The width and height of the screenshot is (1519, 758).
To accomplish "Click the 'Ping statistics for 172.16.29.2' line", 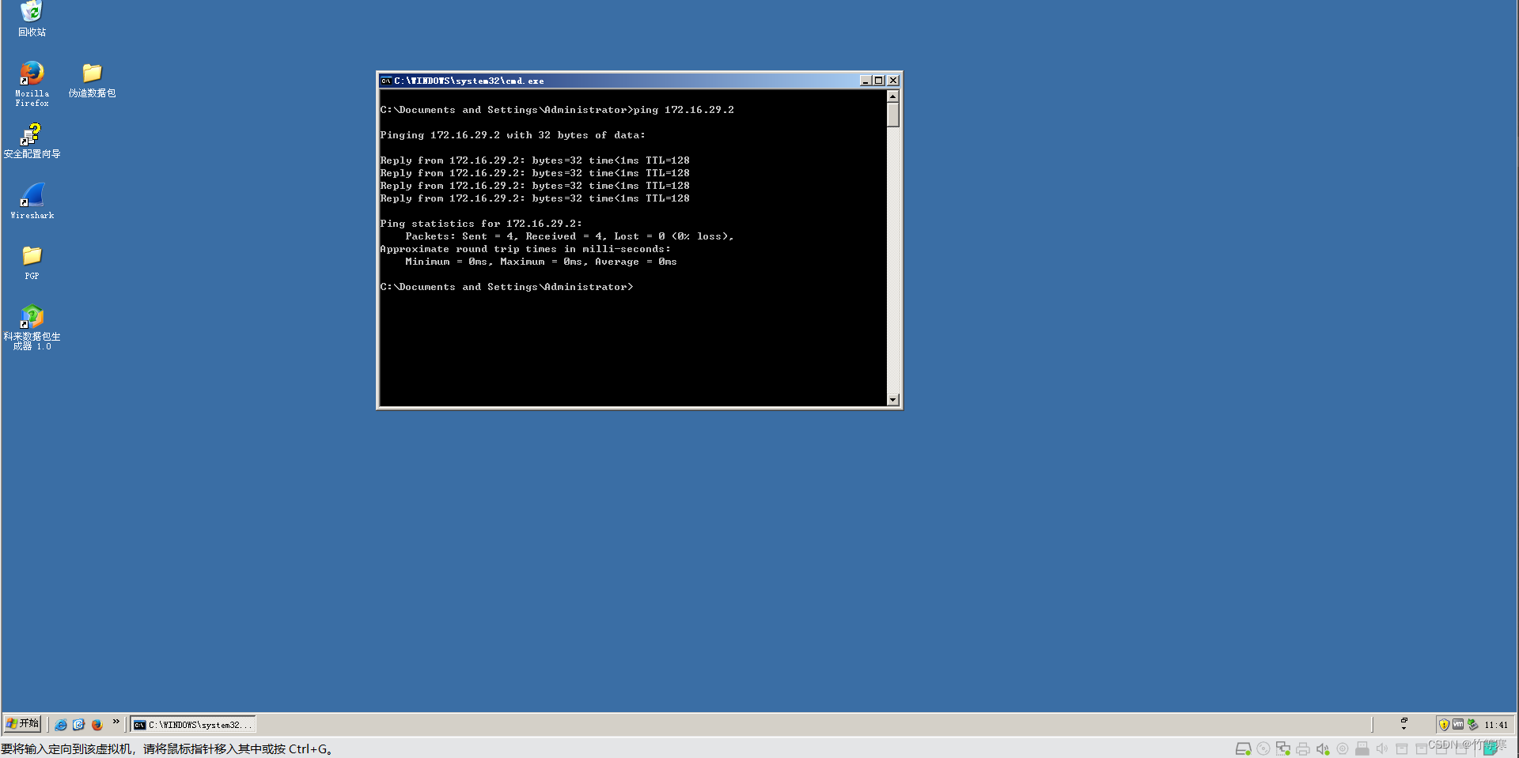I will [x=481, y=224].
